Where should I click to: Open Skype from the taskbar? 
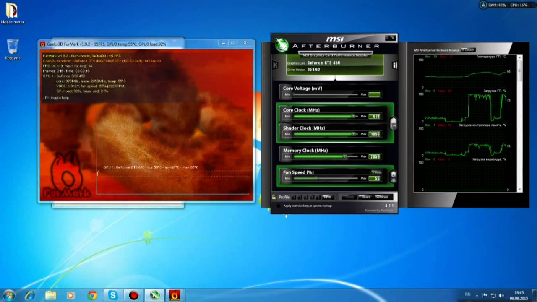pyautogui.click(x=113, y=295)
